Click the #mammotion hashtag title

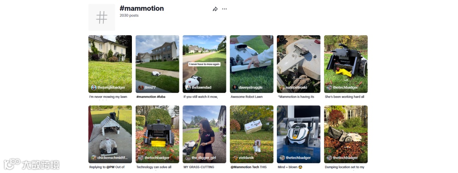pos(142,8)
